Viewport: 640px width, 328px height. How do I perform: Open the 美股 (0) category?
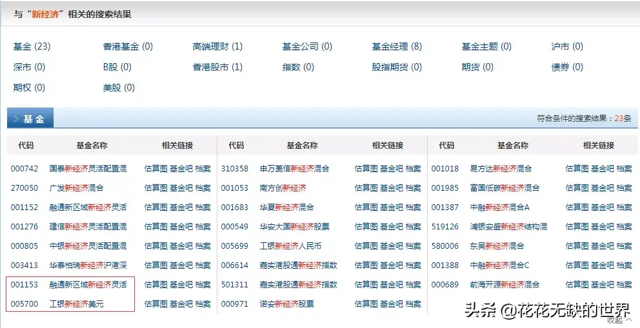point(119,87)
